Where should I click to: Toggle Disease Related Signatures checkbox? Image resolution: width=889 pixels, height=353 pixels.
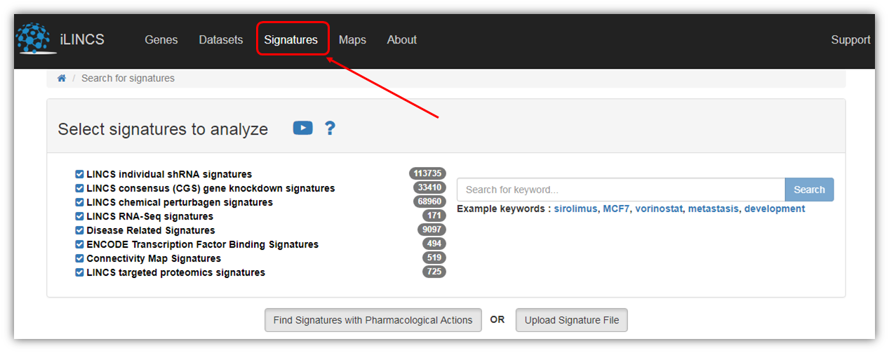[79, 230]
